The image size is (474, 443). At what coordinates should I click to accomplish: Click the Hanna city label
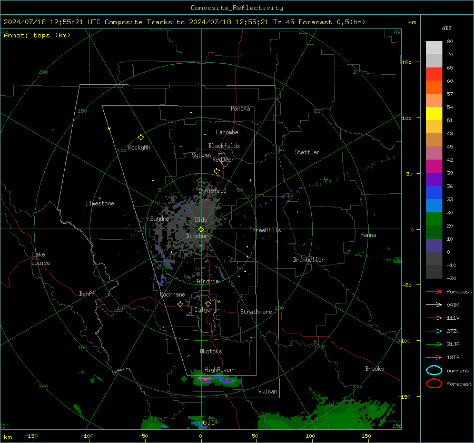click(368, 235)
